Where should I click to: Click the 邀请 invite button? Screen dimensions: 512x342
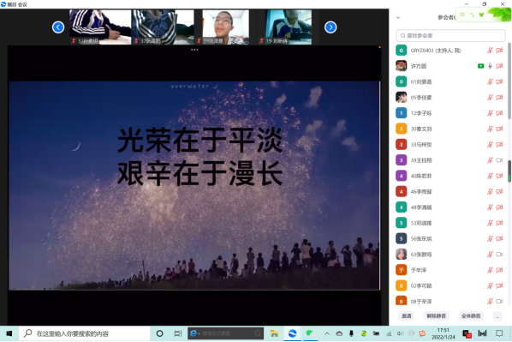[x=406, y=315]
